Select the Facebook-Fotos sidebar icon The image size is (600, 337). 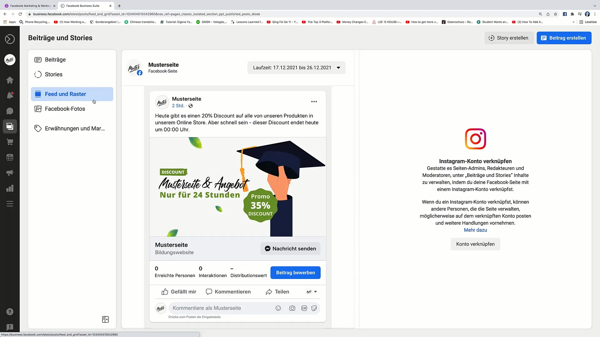click(x=38, y=109)
